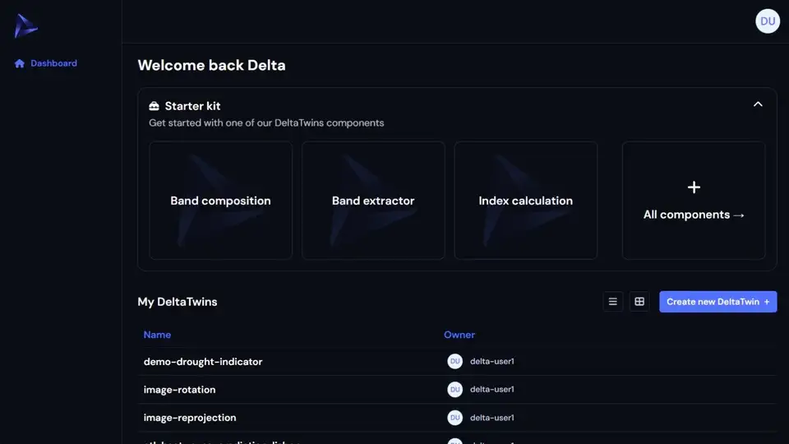Click the Starter kit toolbox icon
Image resolution: width=789 pixels, height=444 pixels.
pos(154,106)
